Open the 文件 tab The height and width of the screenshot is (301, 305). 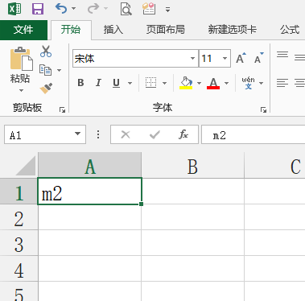23,30
